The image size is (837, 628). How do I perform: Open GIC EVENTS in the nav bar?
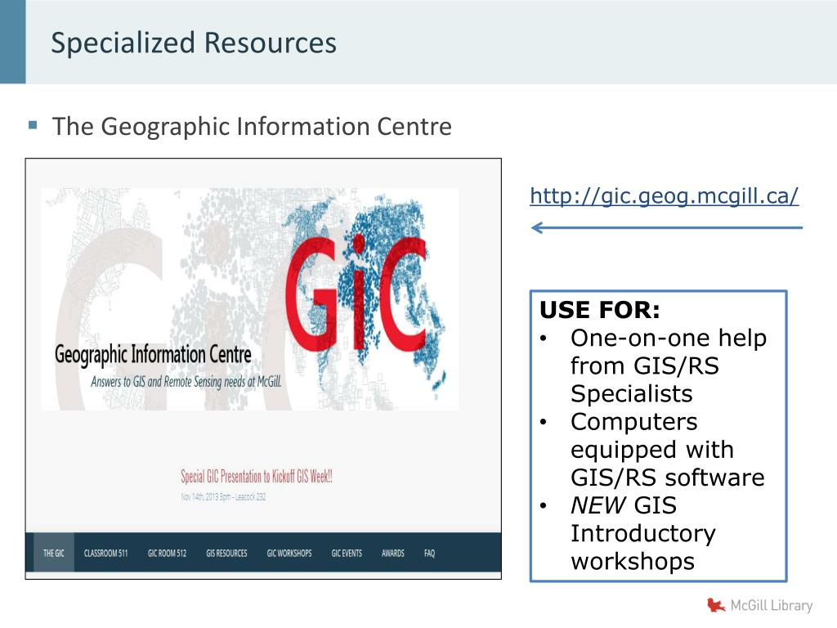(347, 554)
